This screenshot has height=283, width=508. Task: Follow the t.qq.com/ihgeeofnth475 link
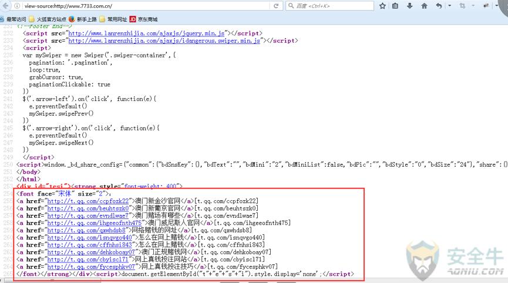(x=95, y=223)
